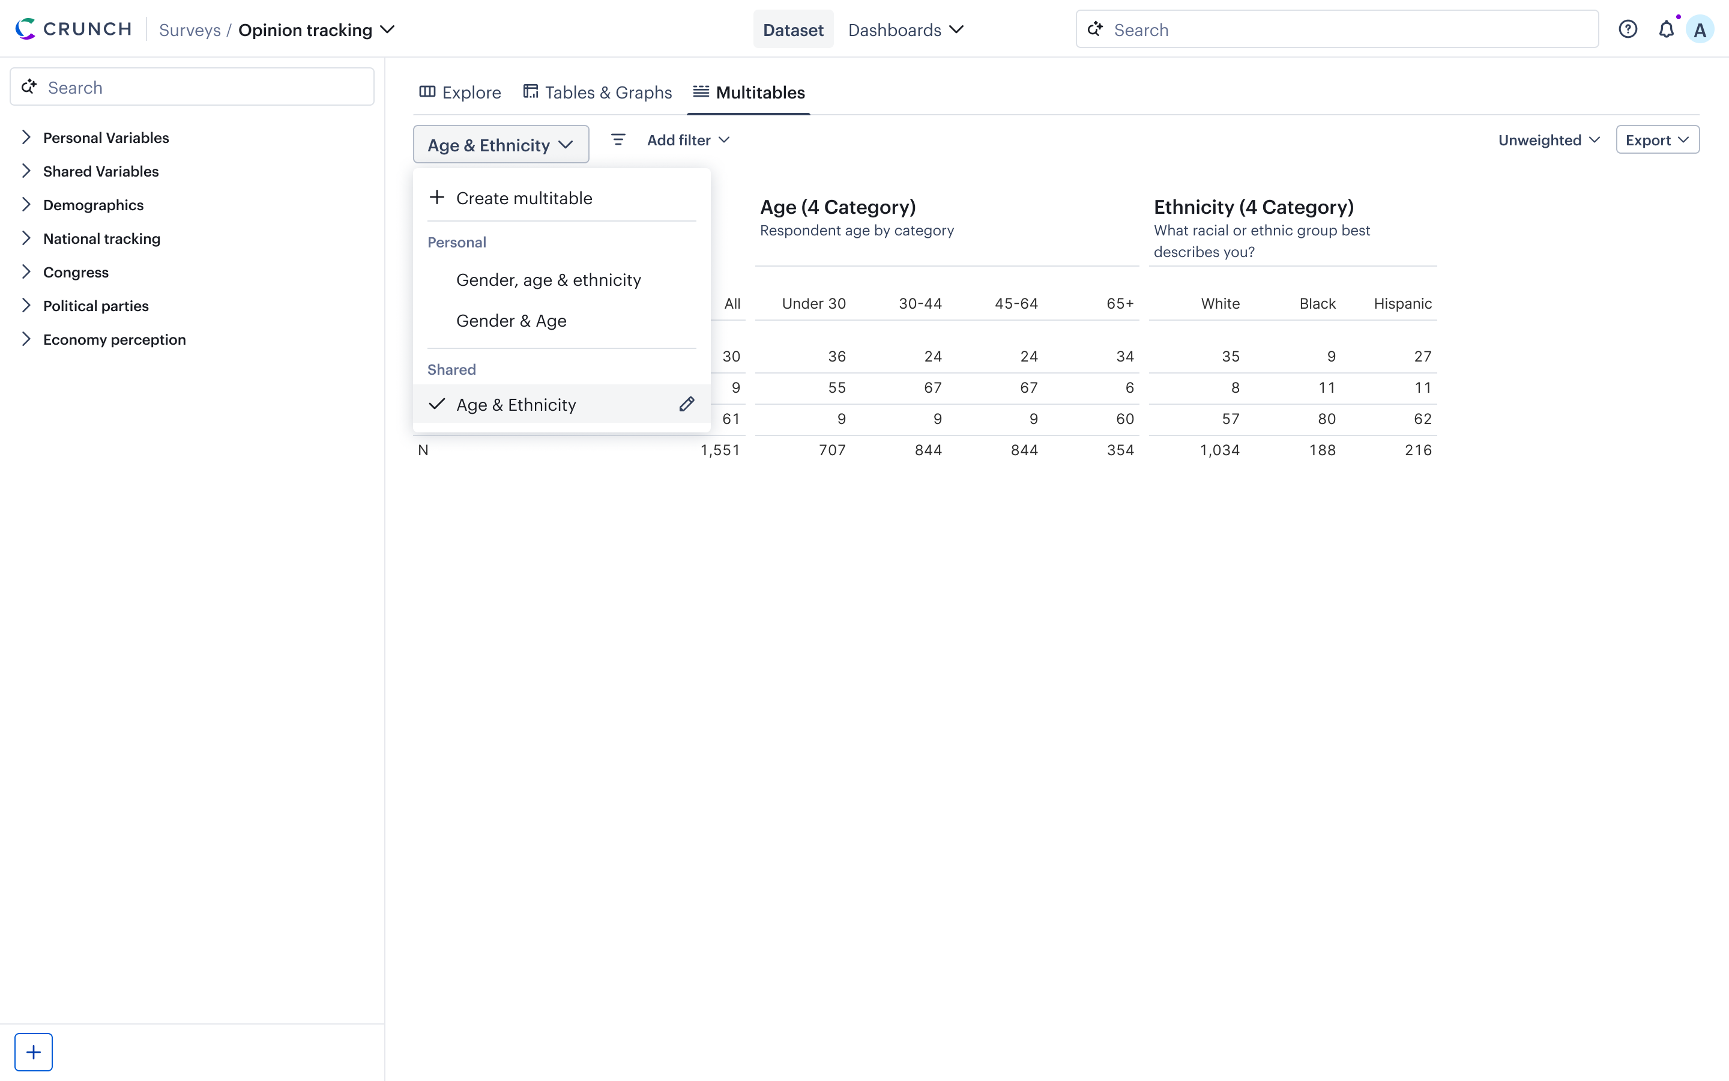Switch to Tables & Graphs tab
Image resolution: width=1729 pixels, height=1081 pixels.
[x=597, y=93]
